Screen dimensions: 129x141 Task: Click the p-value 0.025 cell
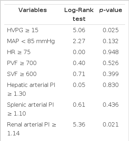coord(111,30)
